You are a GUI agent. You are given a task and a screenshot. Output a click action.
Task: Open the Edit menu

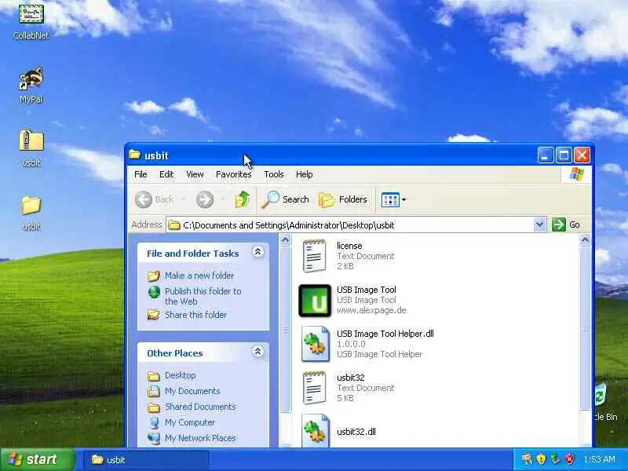[166, 174]
